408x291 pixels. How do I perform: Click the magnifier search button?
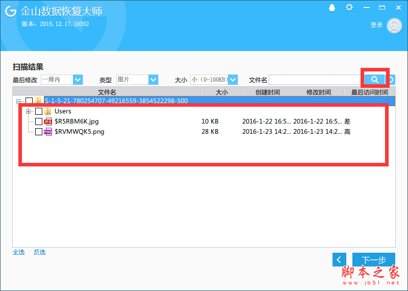click(x=374, y=80)
